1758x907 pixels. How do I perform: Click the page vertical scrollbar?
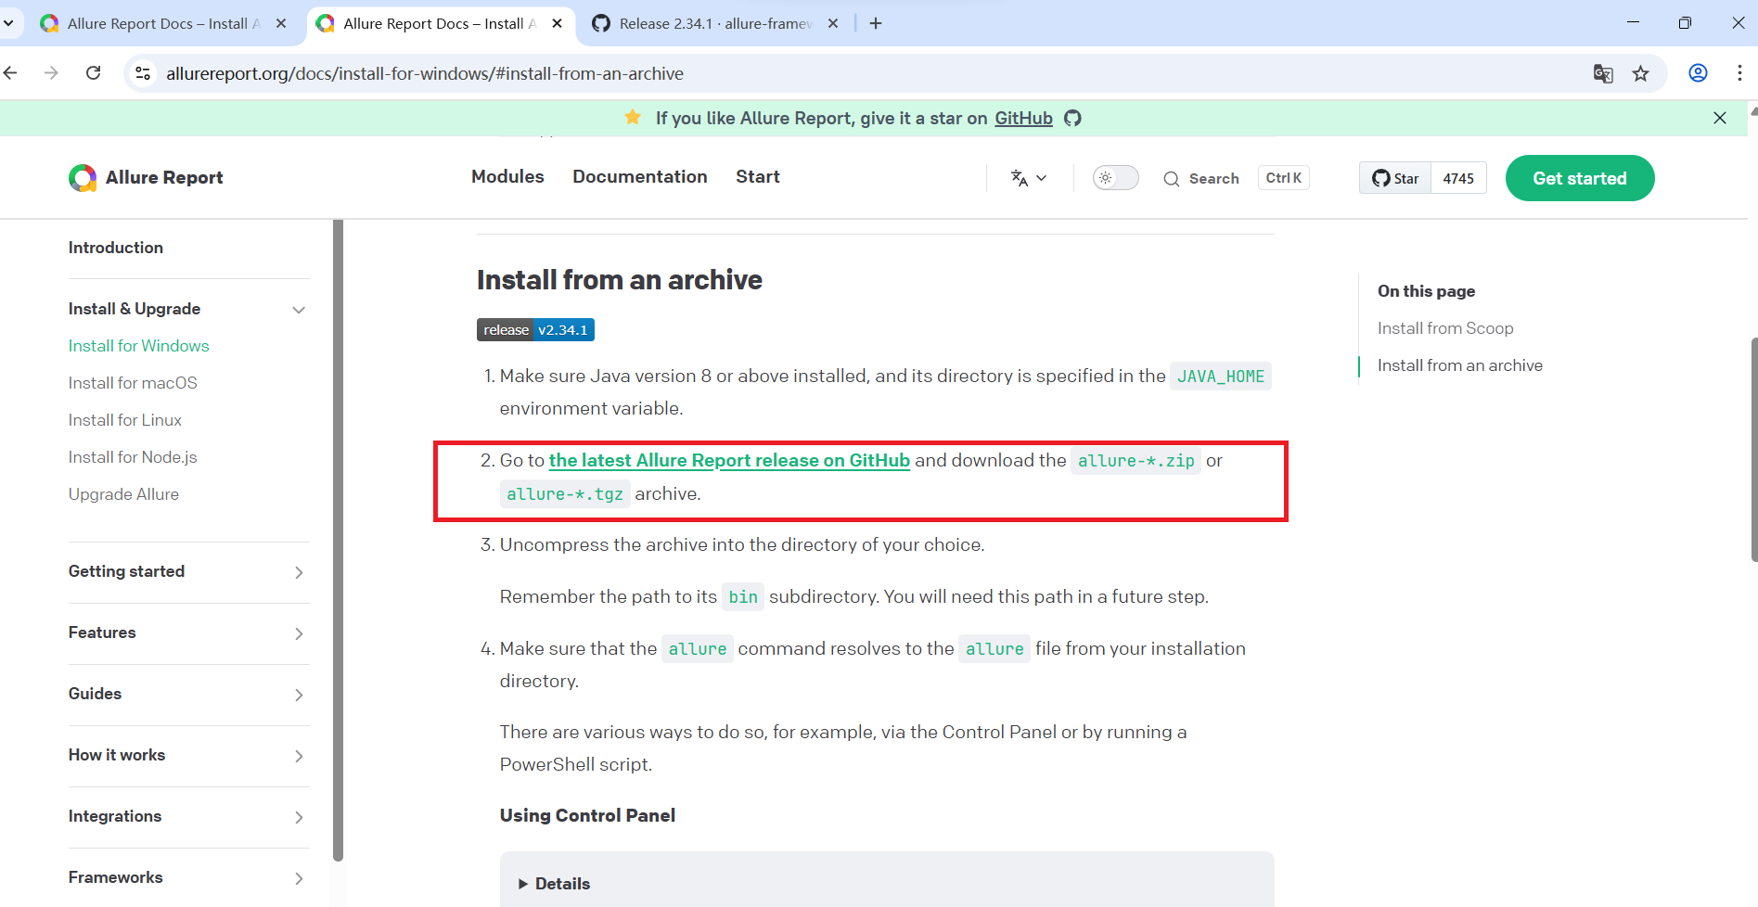[x=1752, y=450]
